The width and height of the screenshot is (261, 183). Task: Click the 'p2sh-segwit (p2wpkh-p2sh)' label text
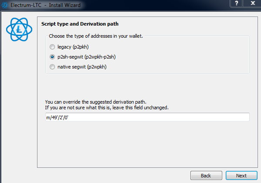(x=87, y=57)
